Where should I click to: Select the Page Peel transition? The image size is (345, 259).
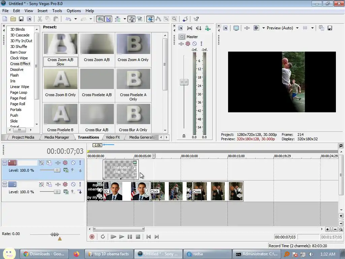click(18, 98)
